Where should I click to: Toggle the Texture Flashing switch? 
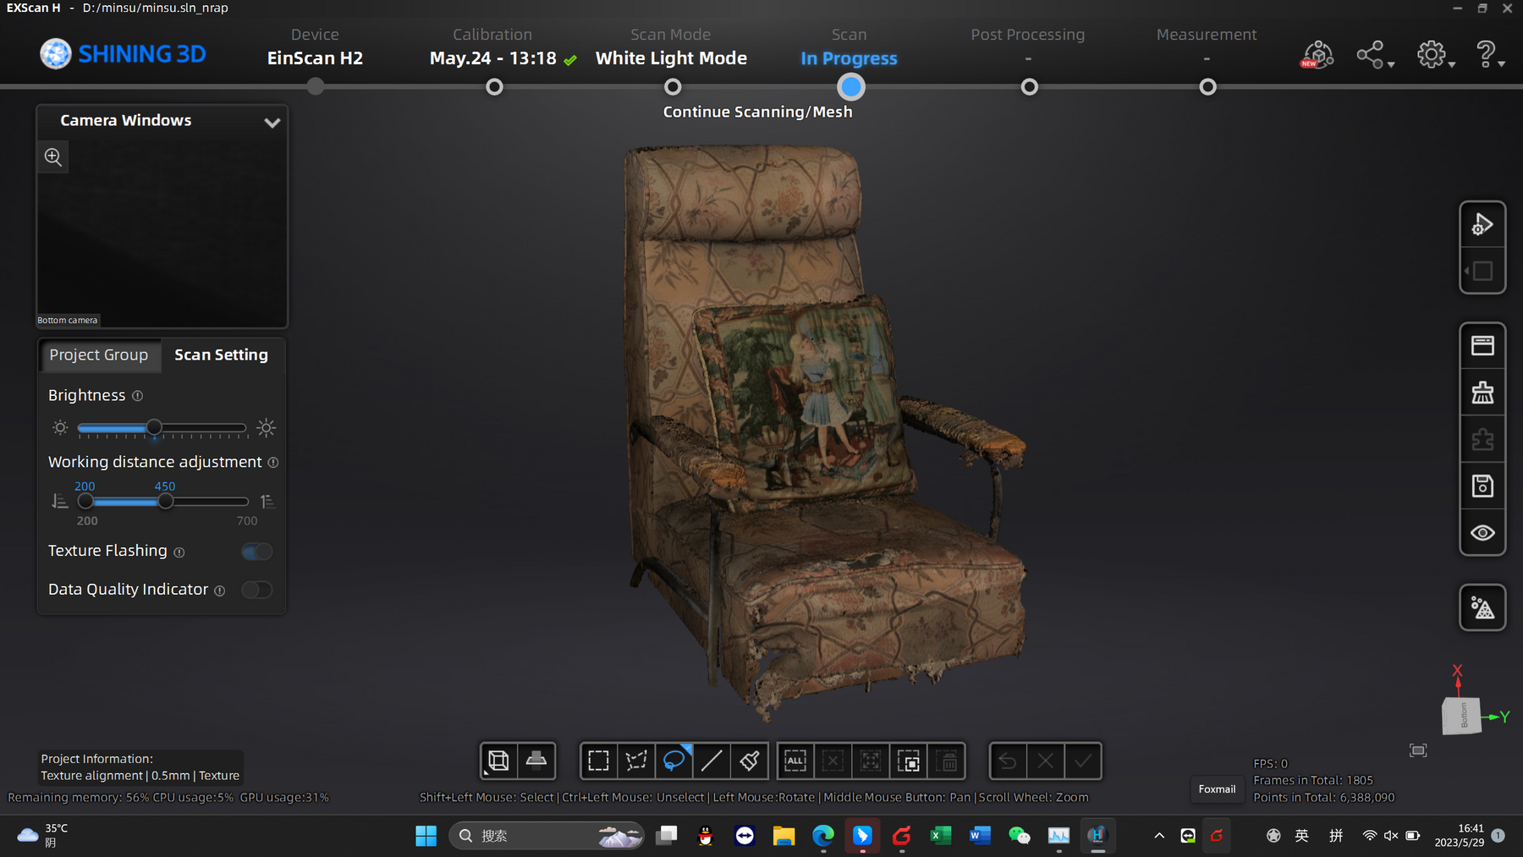(x=256, y=552)
